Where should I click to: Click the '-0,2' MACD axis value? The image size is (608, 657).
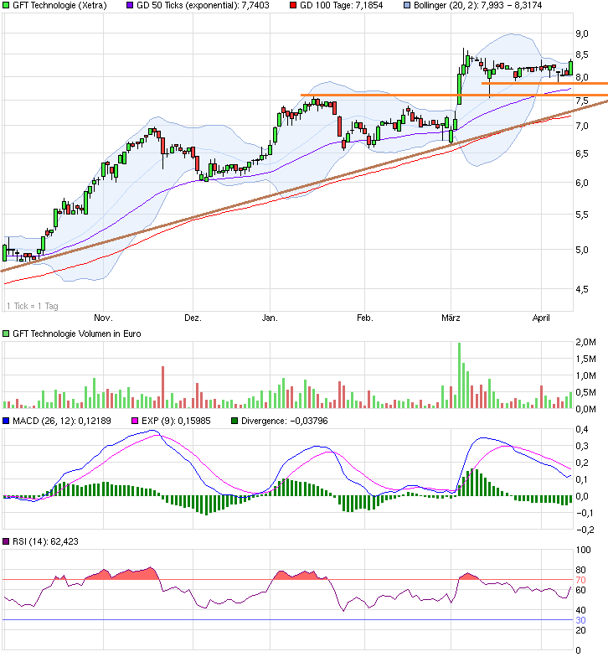(585, 530)
